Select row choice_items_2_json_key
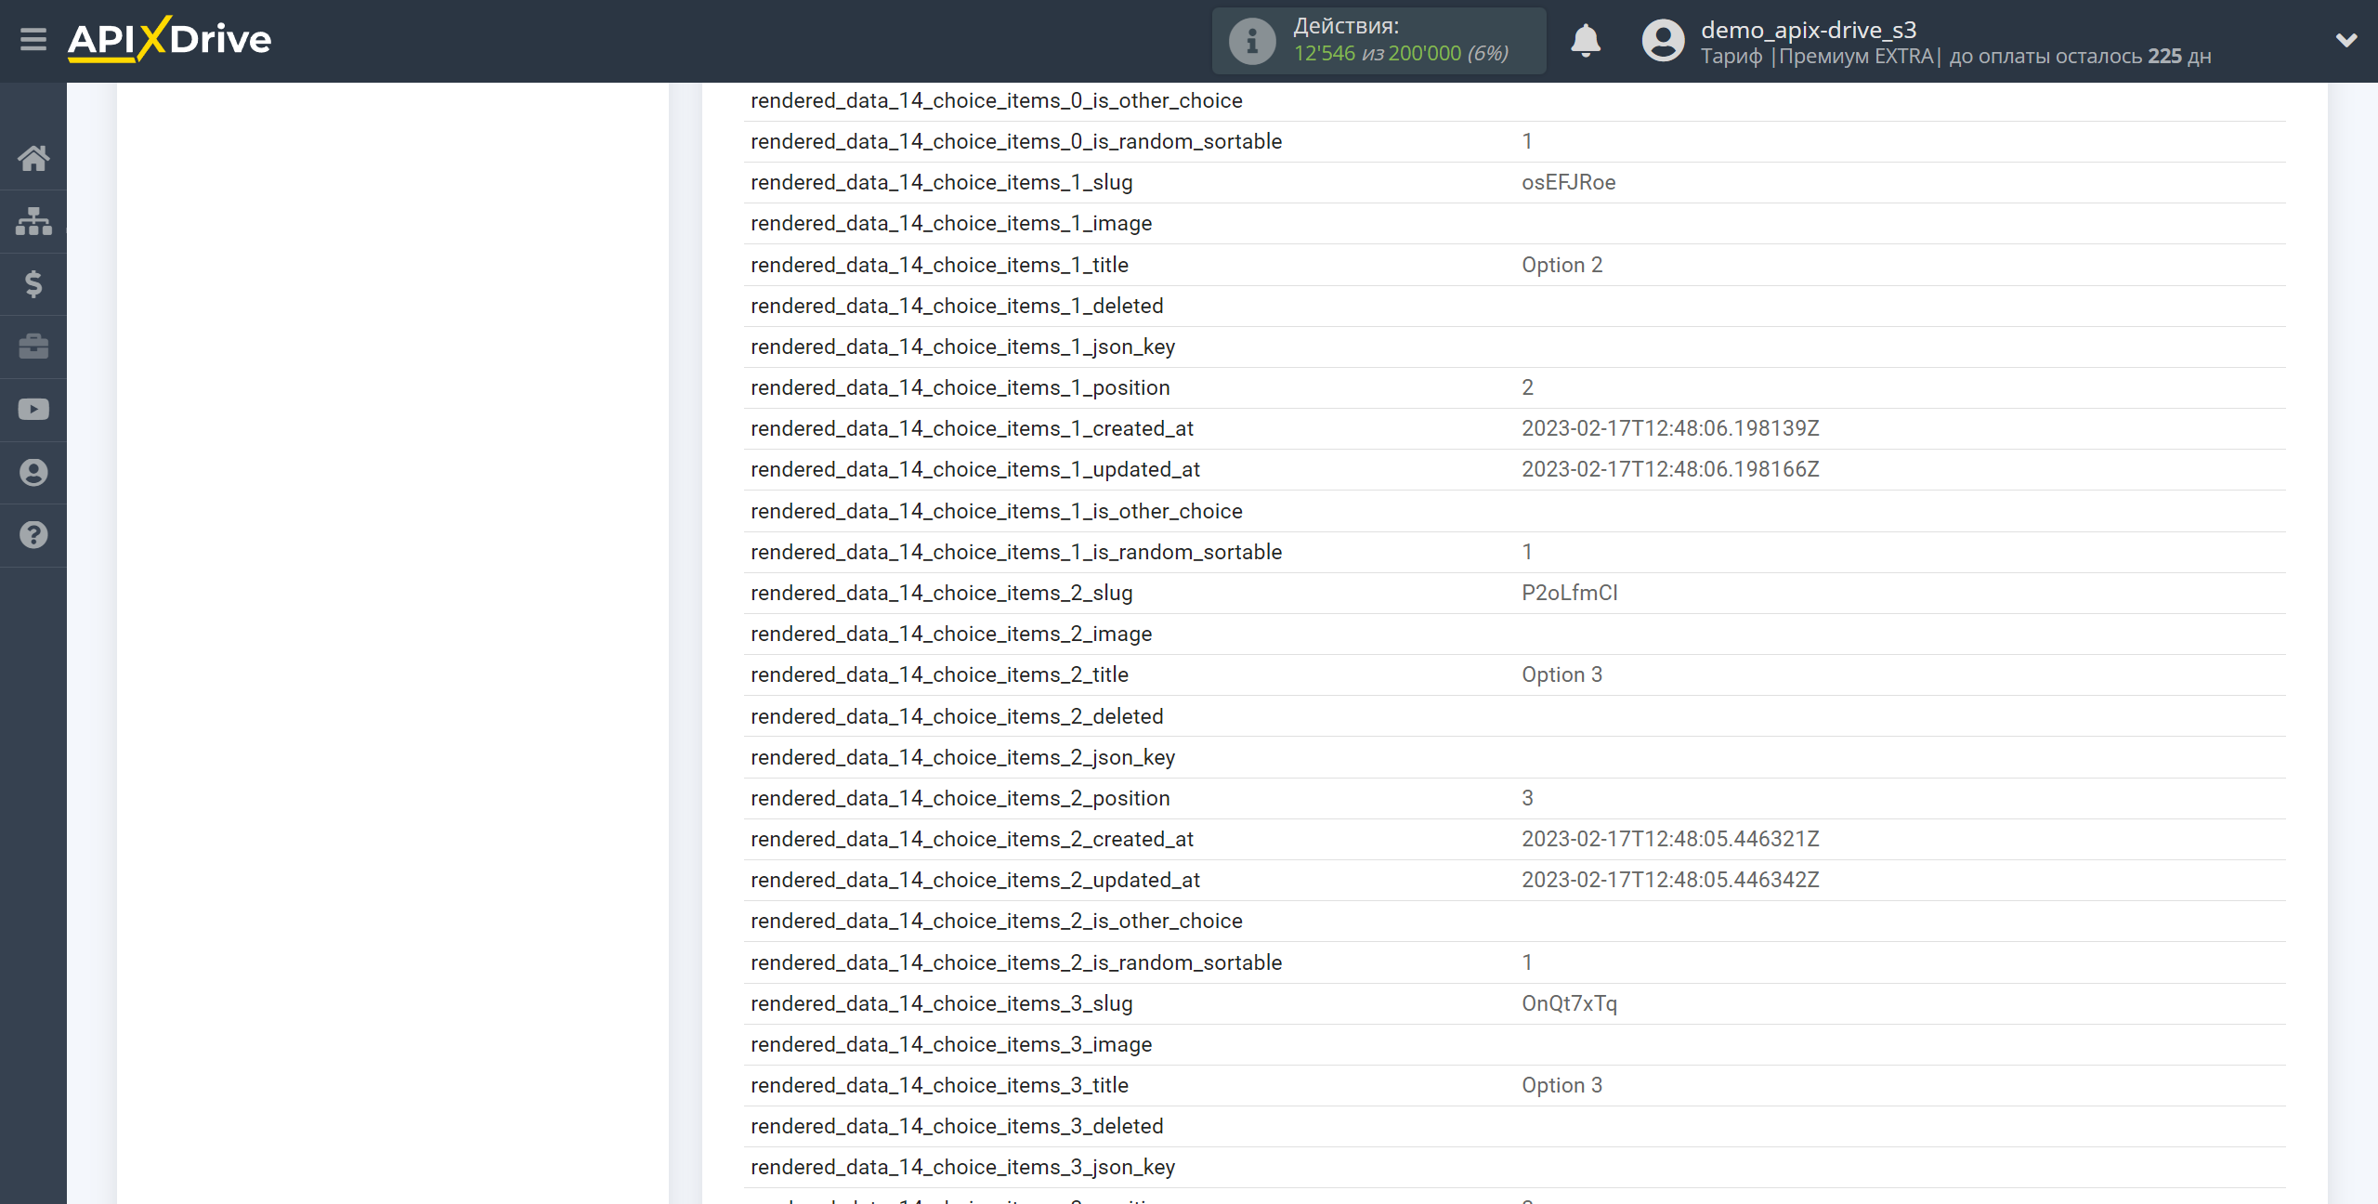 1514,757
